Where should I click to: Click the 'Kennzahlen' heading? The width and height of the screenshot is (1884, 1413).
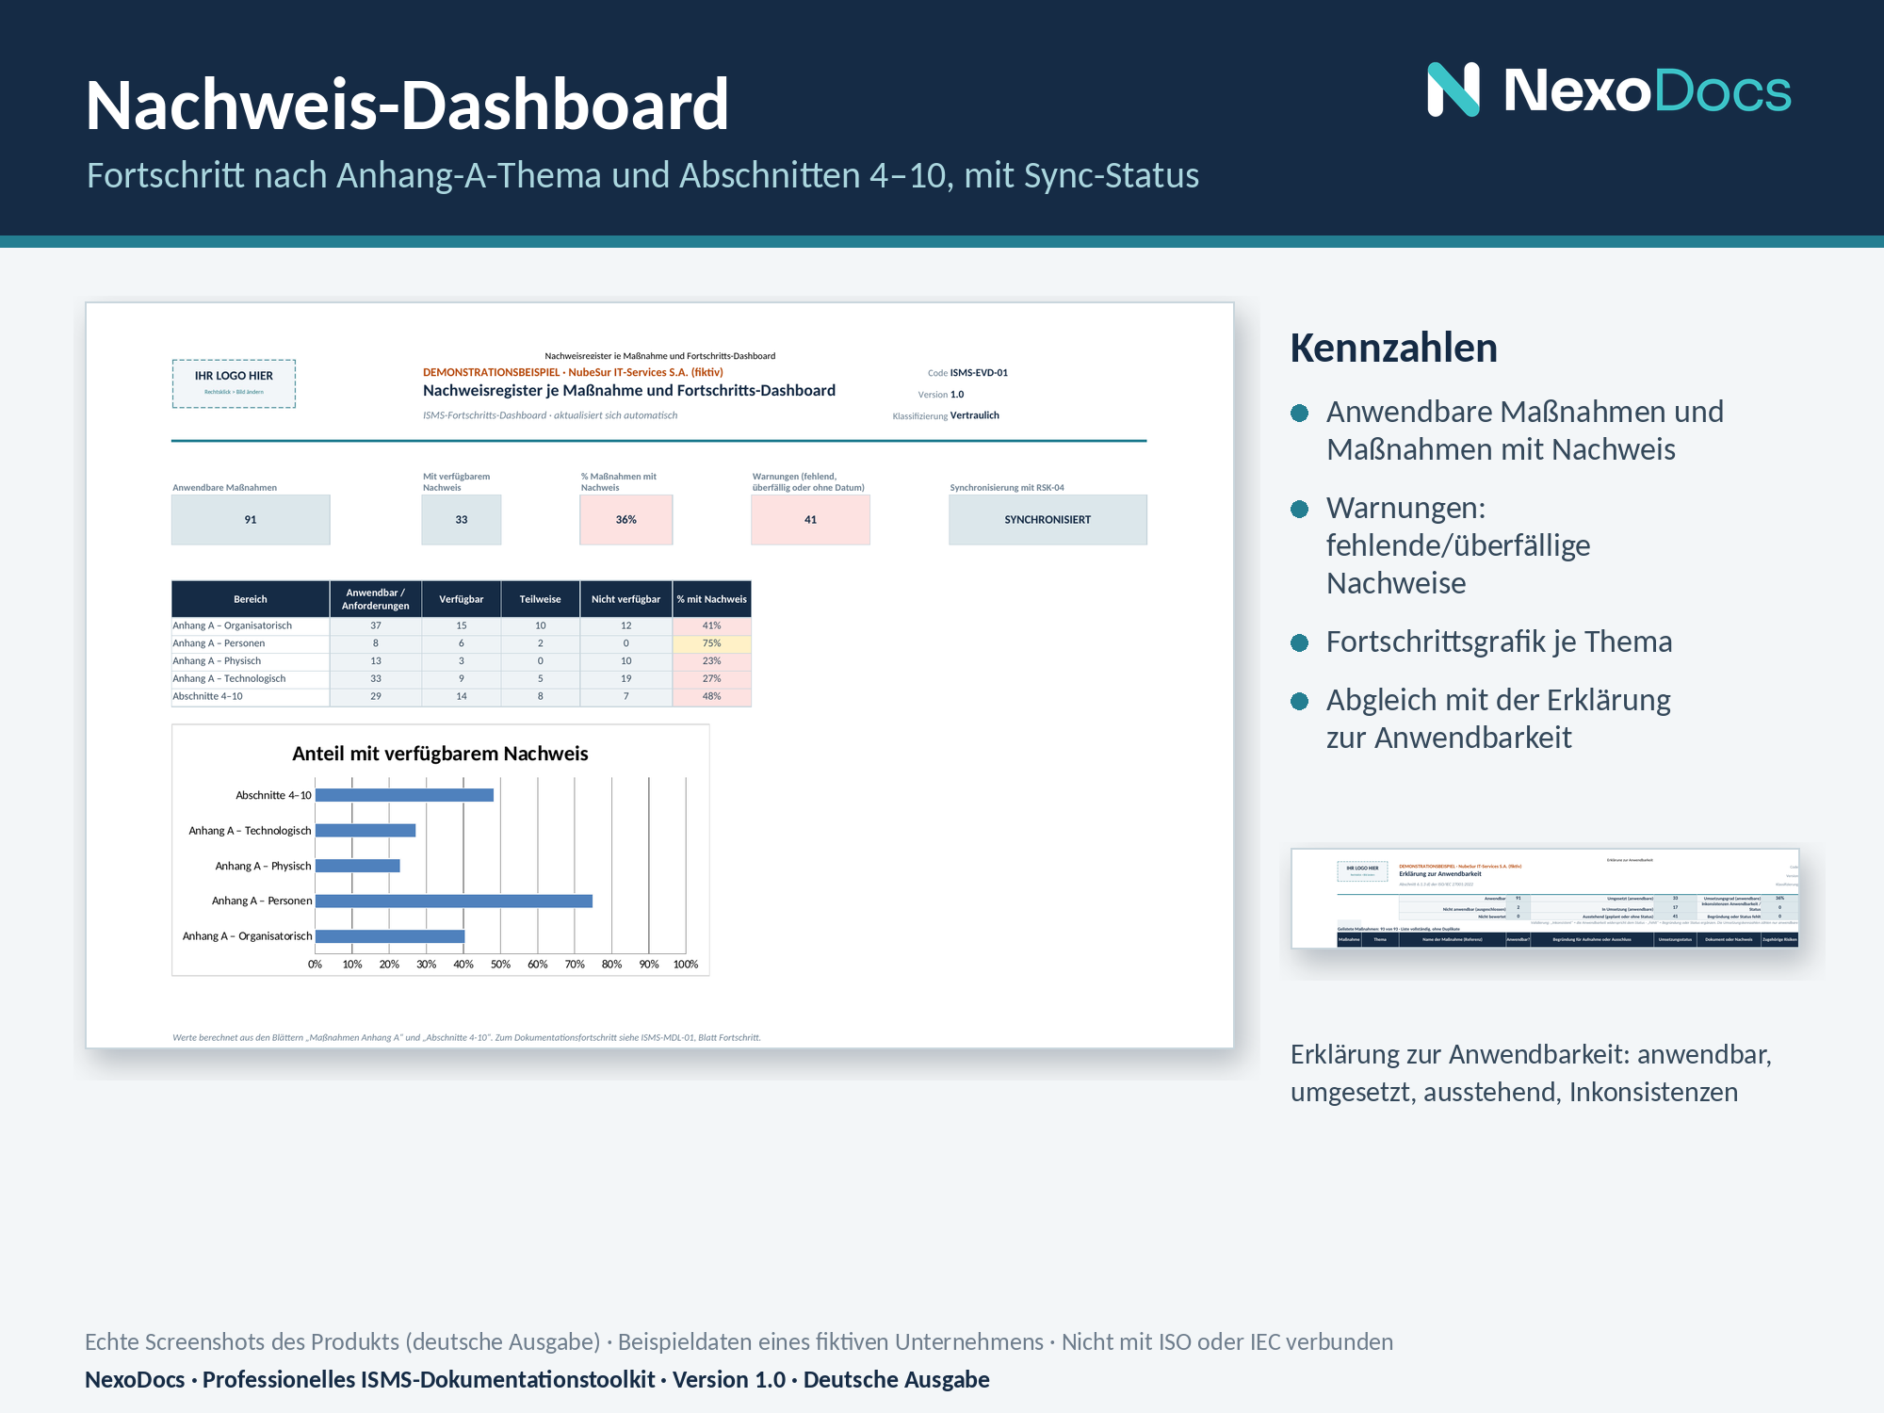click(1393, 348)
